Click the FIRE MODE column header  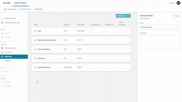point(81,25)
